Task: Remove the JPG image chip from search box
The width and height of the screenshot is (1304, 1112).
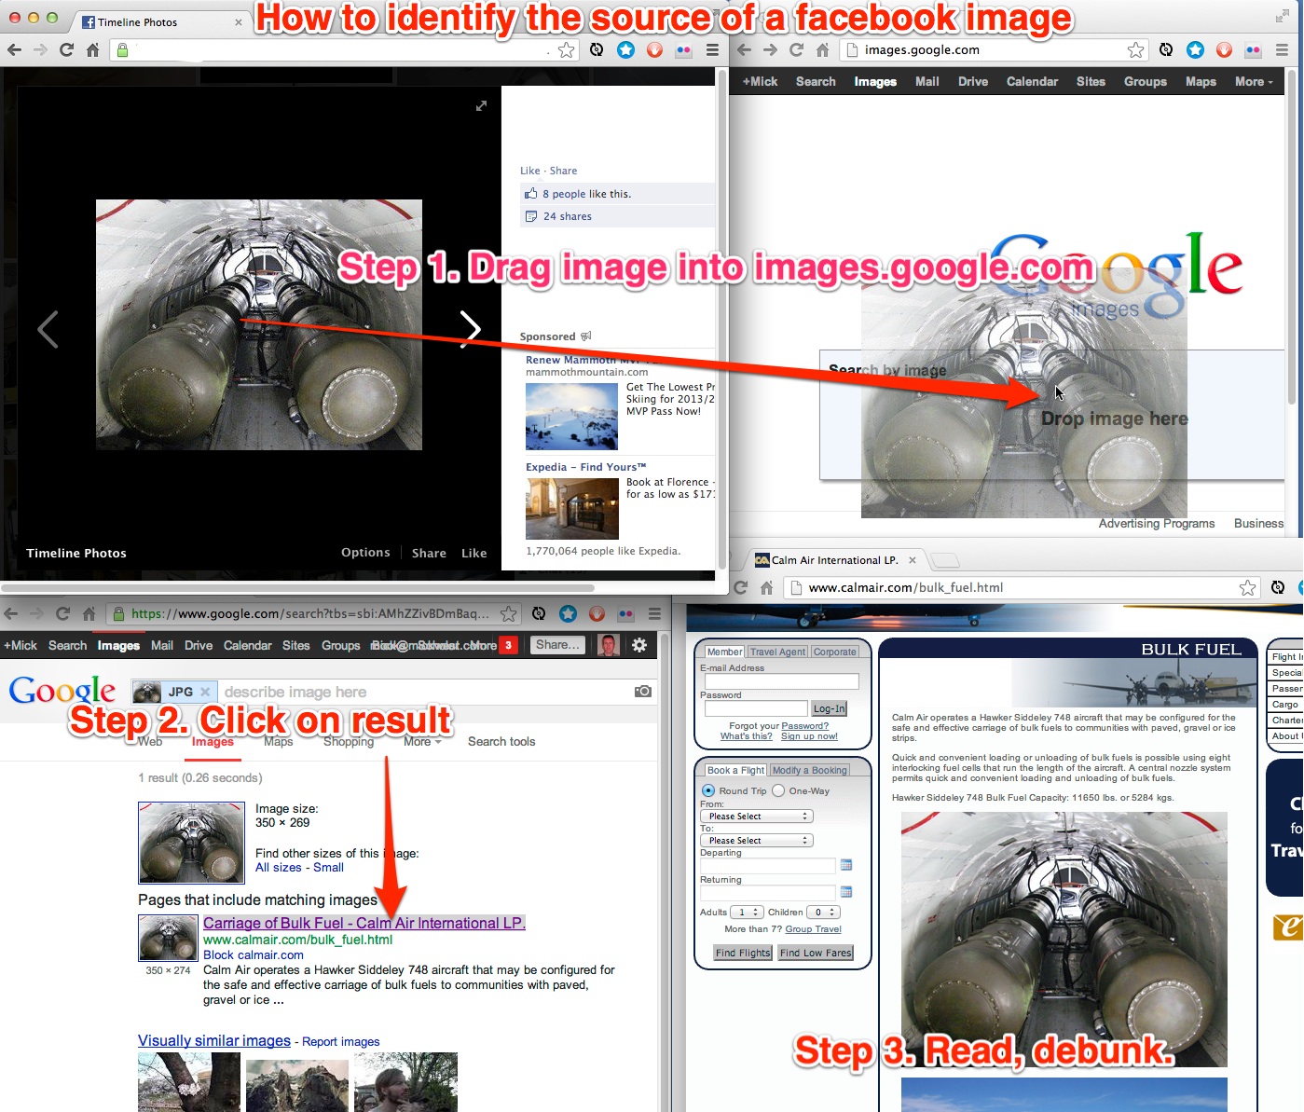Action: click(x=205, y=692)
